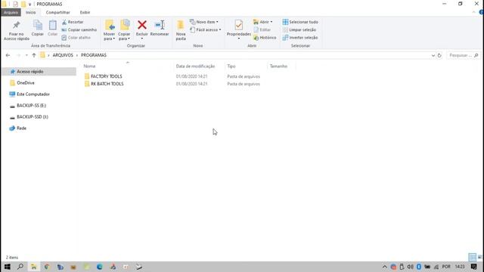The image size is (484, 272).
Task: Go up one folder level
Action: (34, 55)
